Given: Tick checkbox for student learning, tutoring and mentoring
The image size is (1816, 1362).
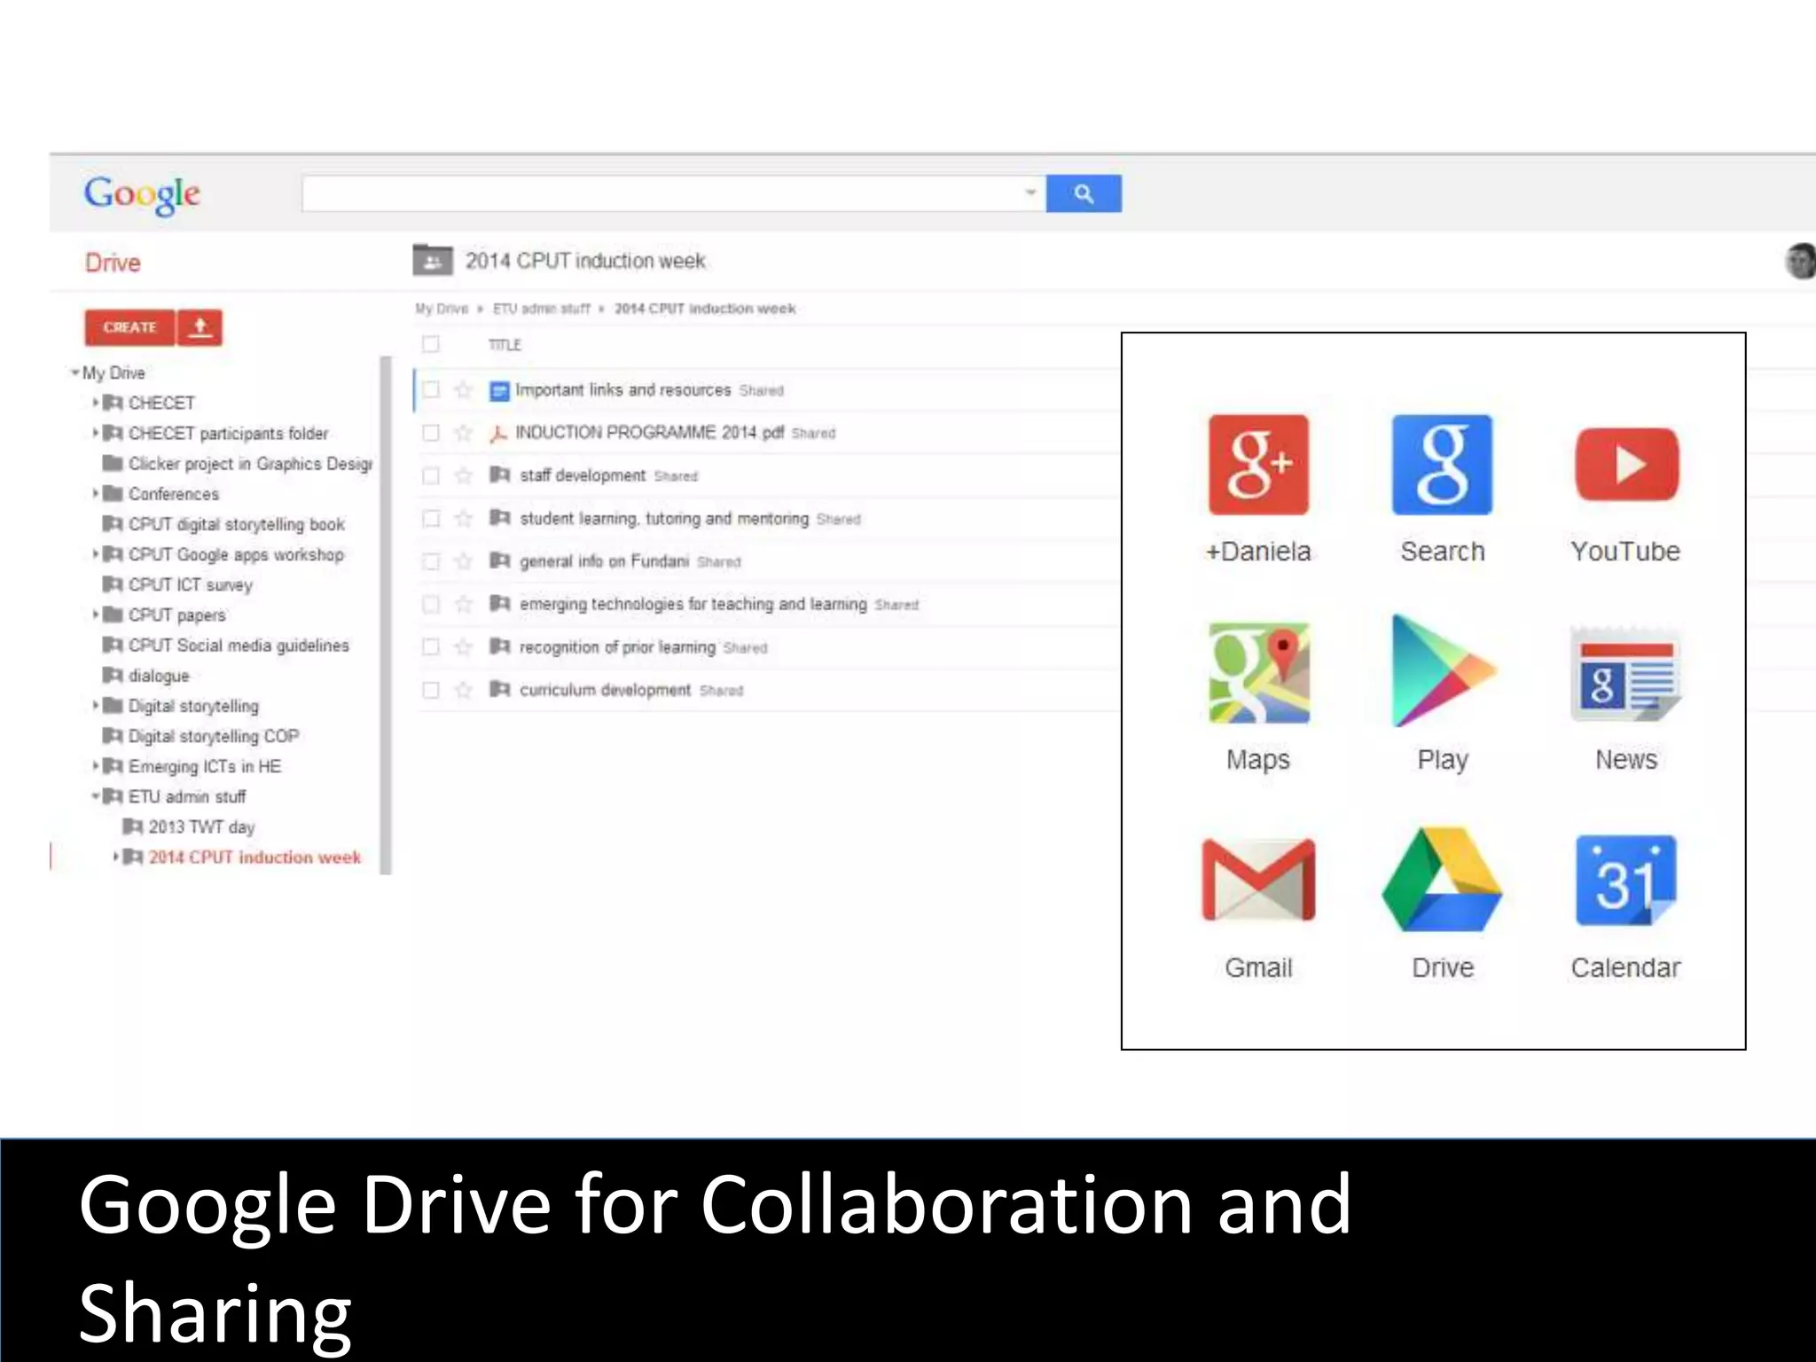Looking at the screenshot, I should tap(431, 519).
